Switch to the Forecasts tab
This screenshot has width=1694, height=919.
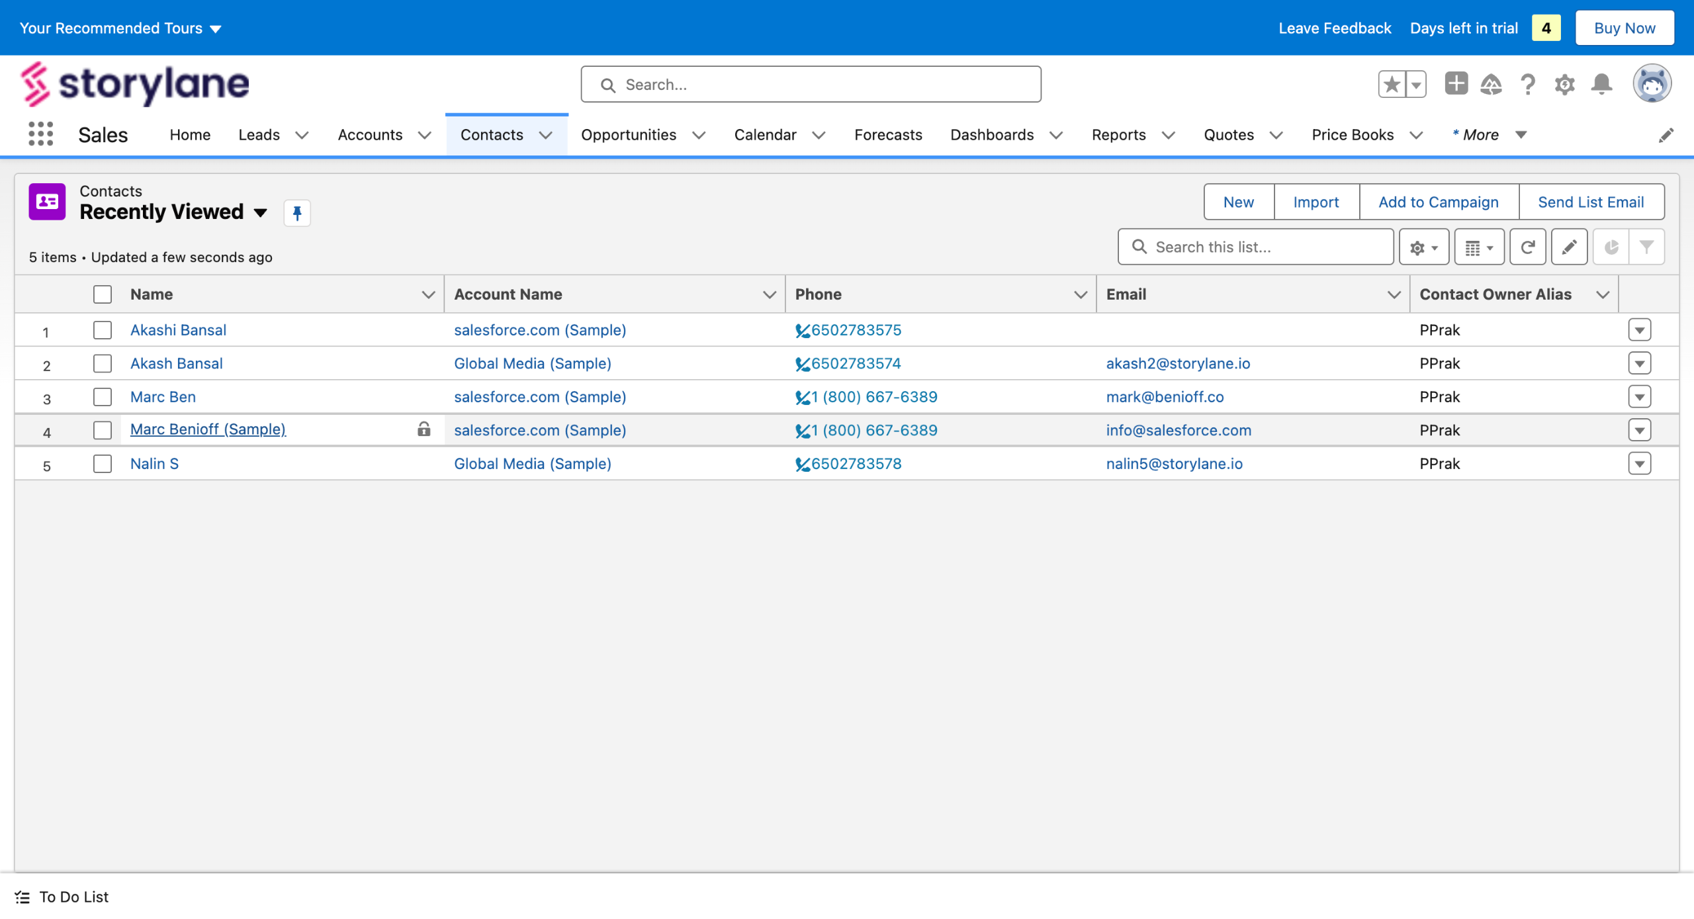point(888,135)
